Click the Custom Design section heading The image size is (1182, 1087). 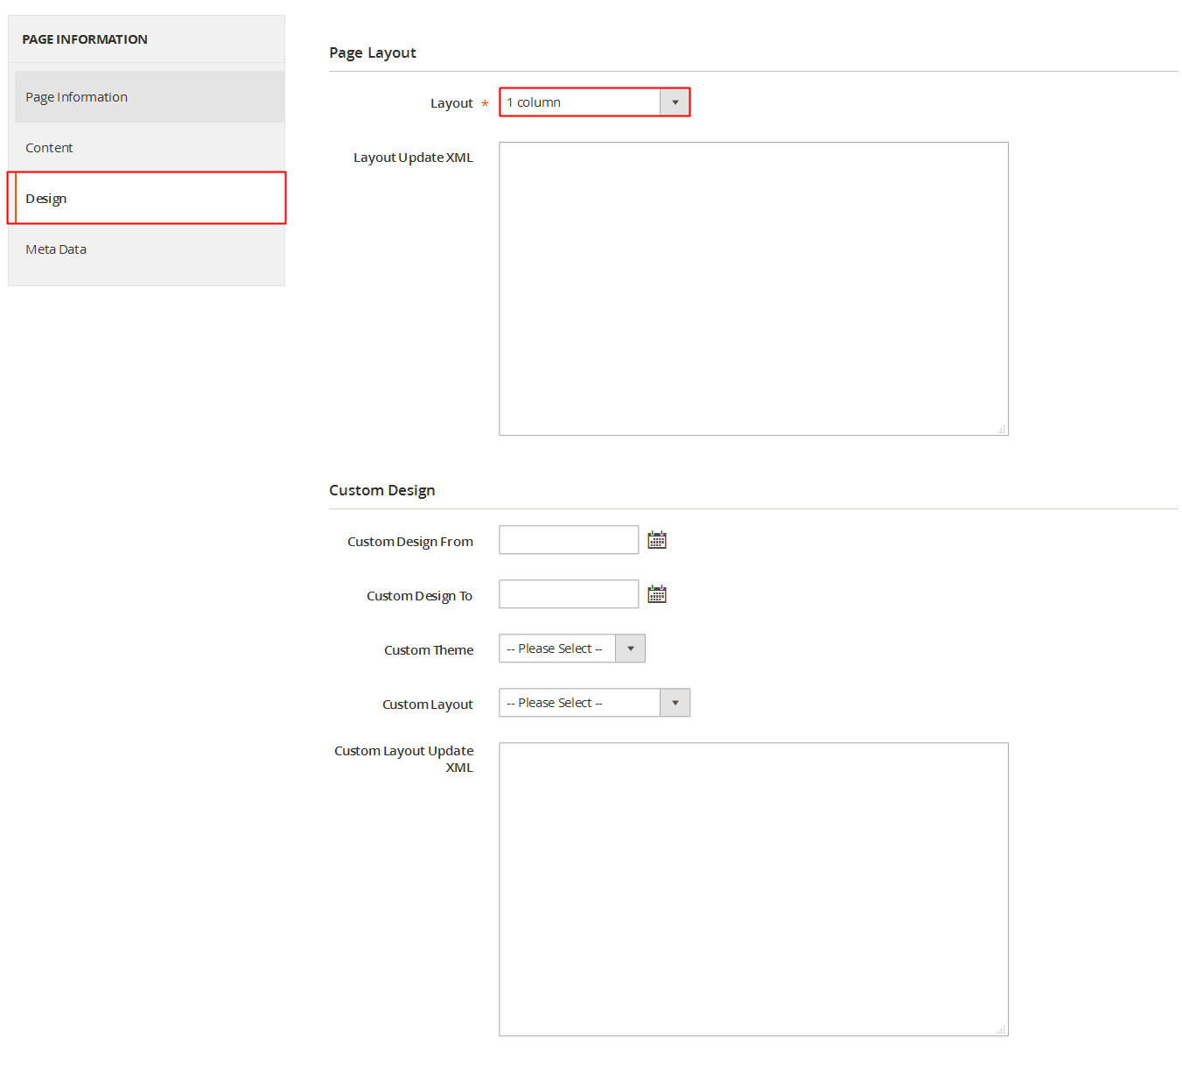[382, 490]
